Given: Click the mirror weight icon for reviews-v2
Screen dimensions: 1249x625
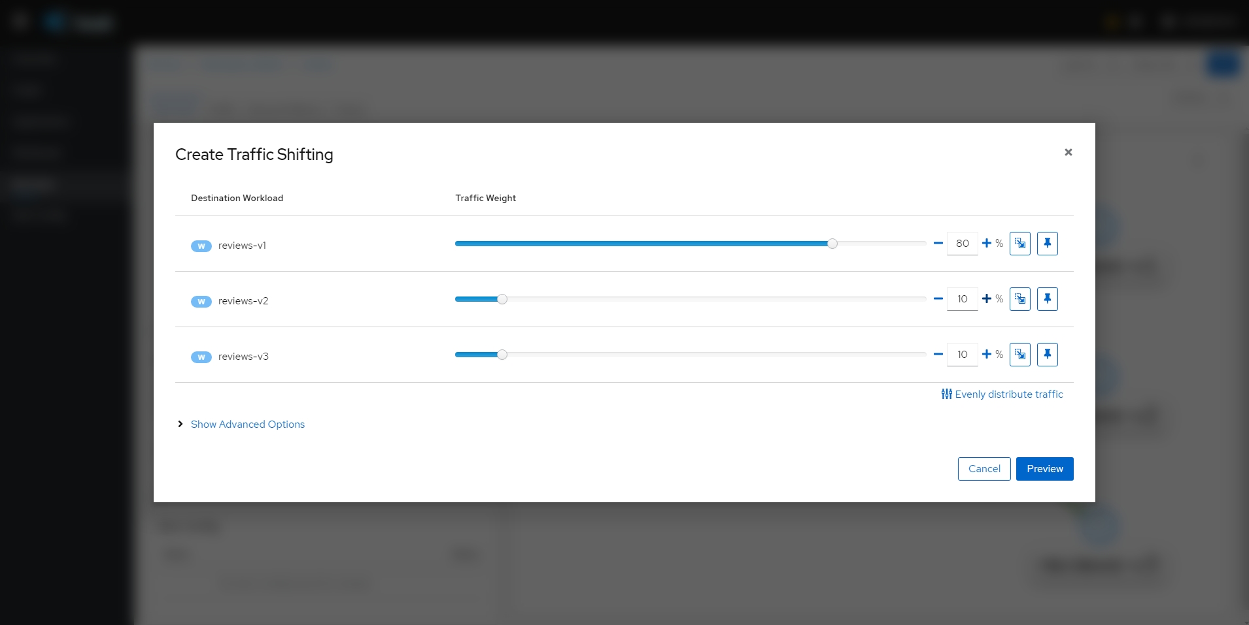Looking at the screenshot, I should (x=1019, y=299).
